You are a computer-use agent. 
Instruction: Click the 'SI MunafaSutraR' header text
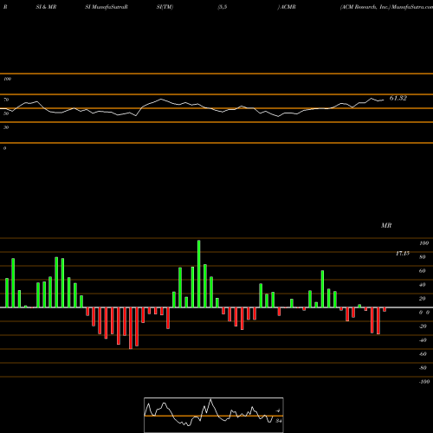(107, 7)
